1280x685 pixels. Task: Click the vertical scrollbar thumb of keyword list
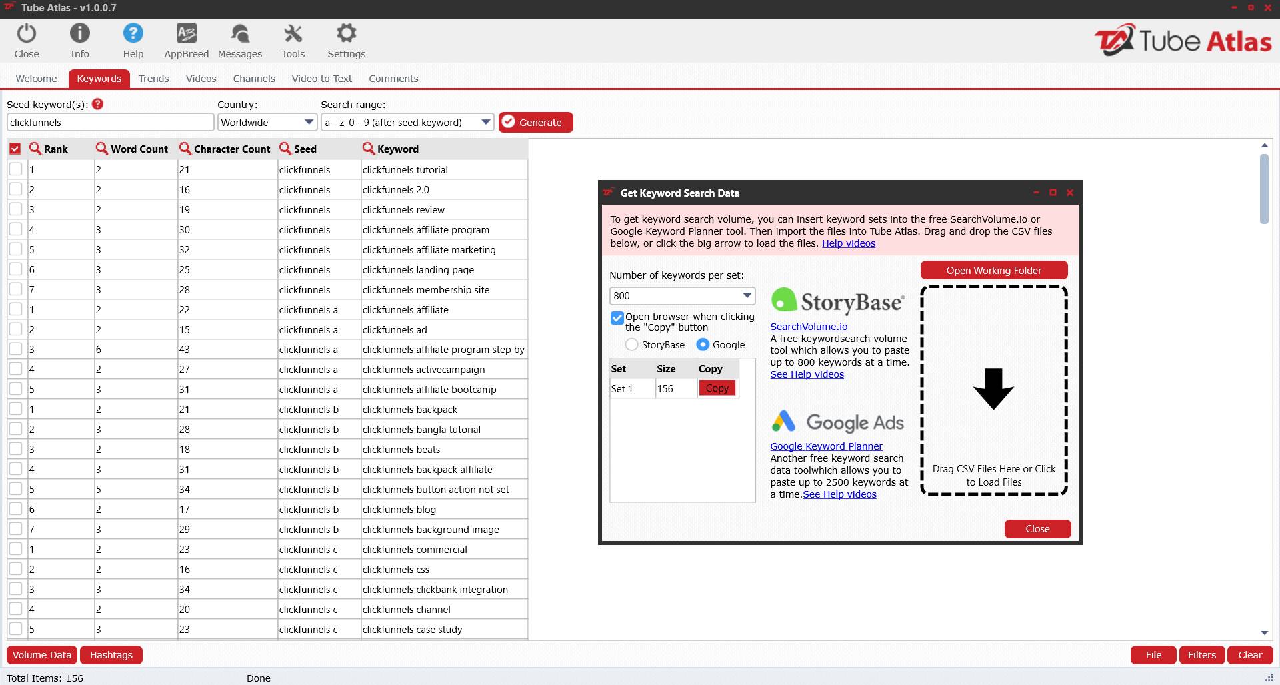(x=1264, y=189)
